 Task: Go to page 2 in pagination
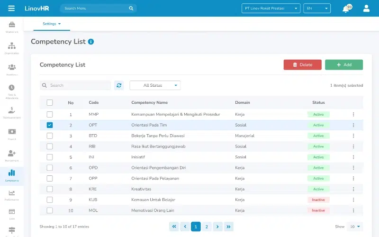[207, 227]
